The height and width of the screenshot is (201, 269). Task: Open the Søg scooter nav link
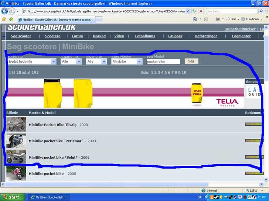coord(21,36)
